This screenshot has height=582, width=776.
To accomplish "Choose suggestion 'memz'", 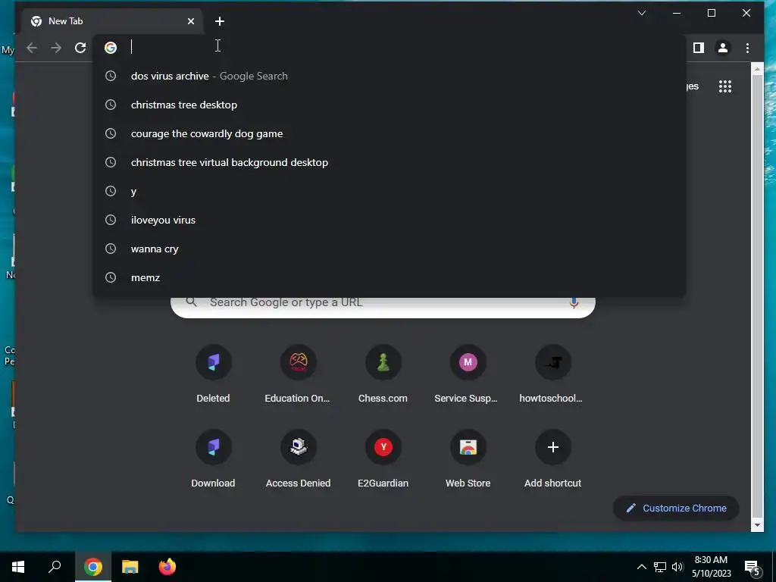I will pyautogui.click(x=389, y=277).
